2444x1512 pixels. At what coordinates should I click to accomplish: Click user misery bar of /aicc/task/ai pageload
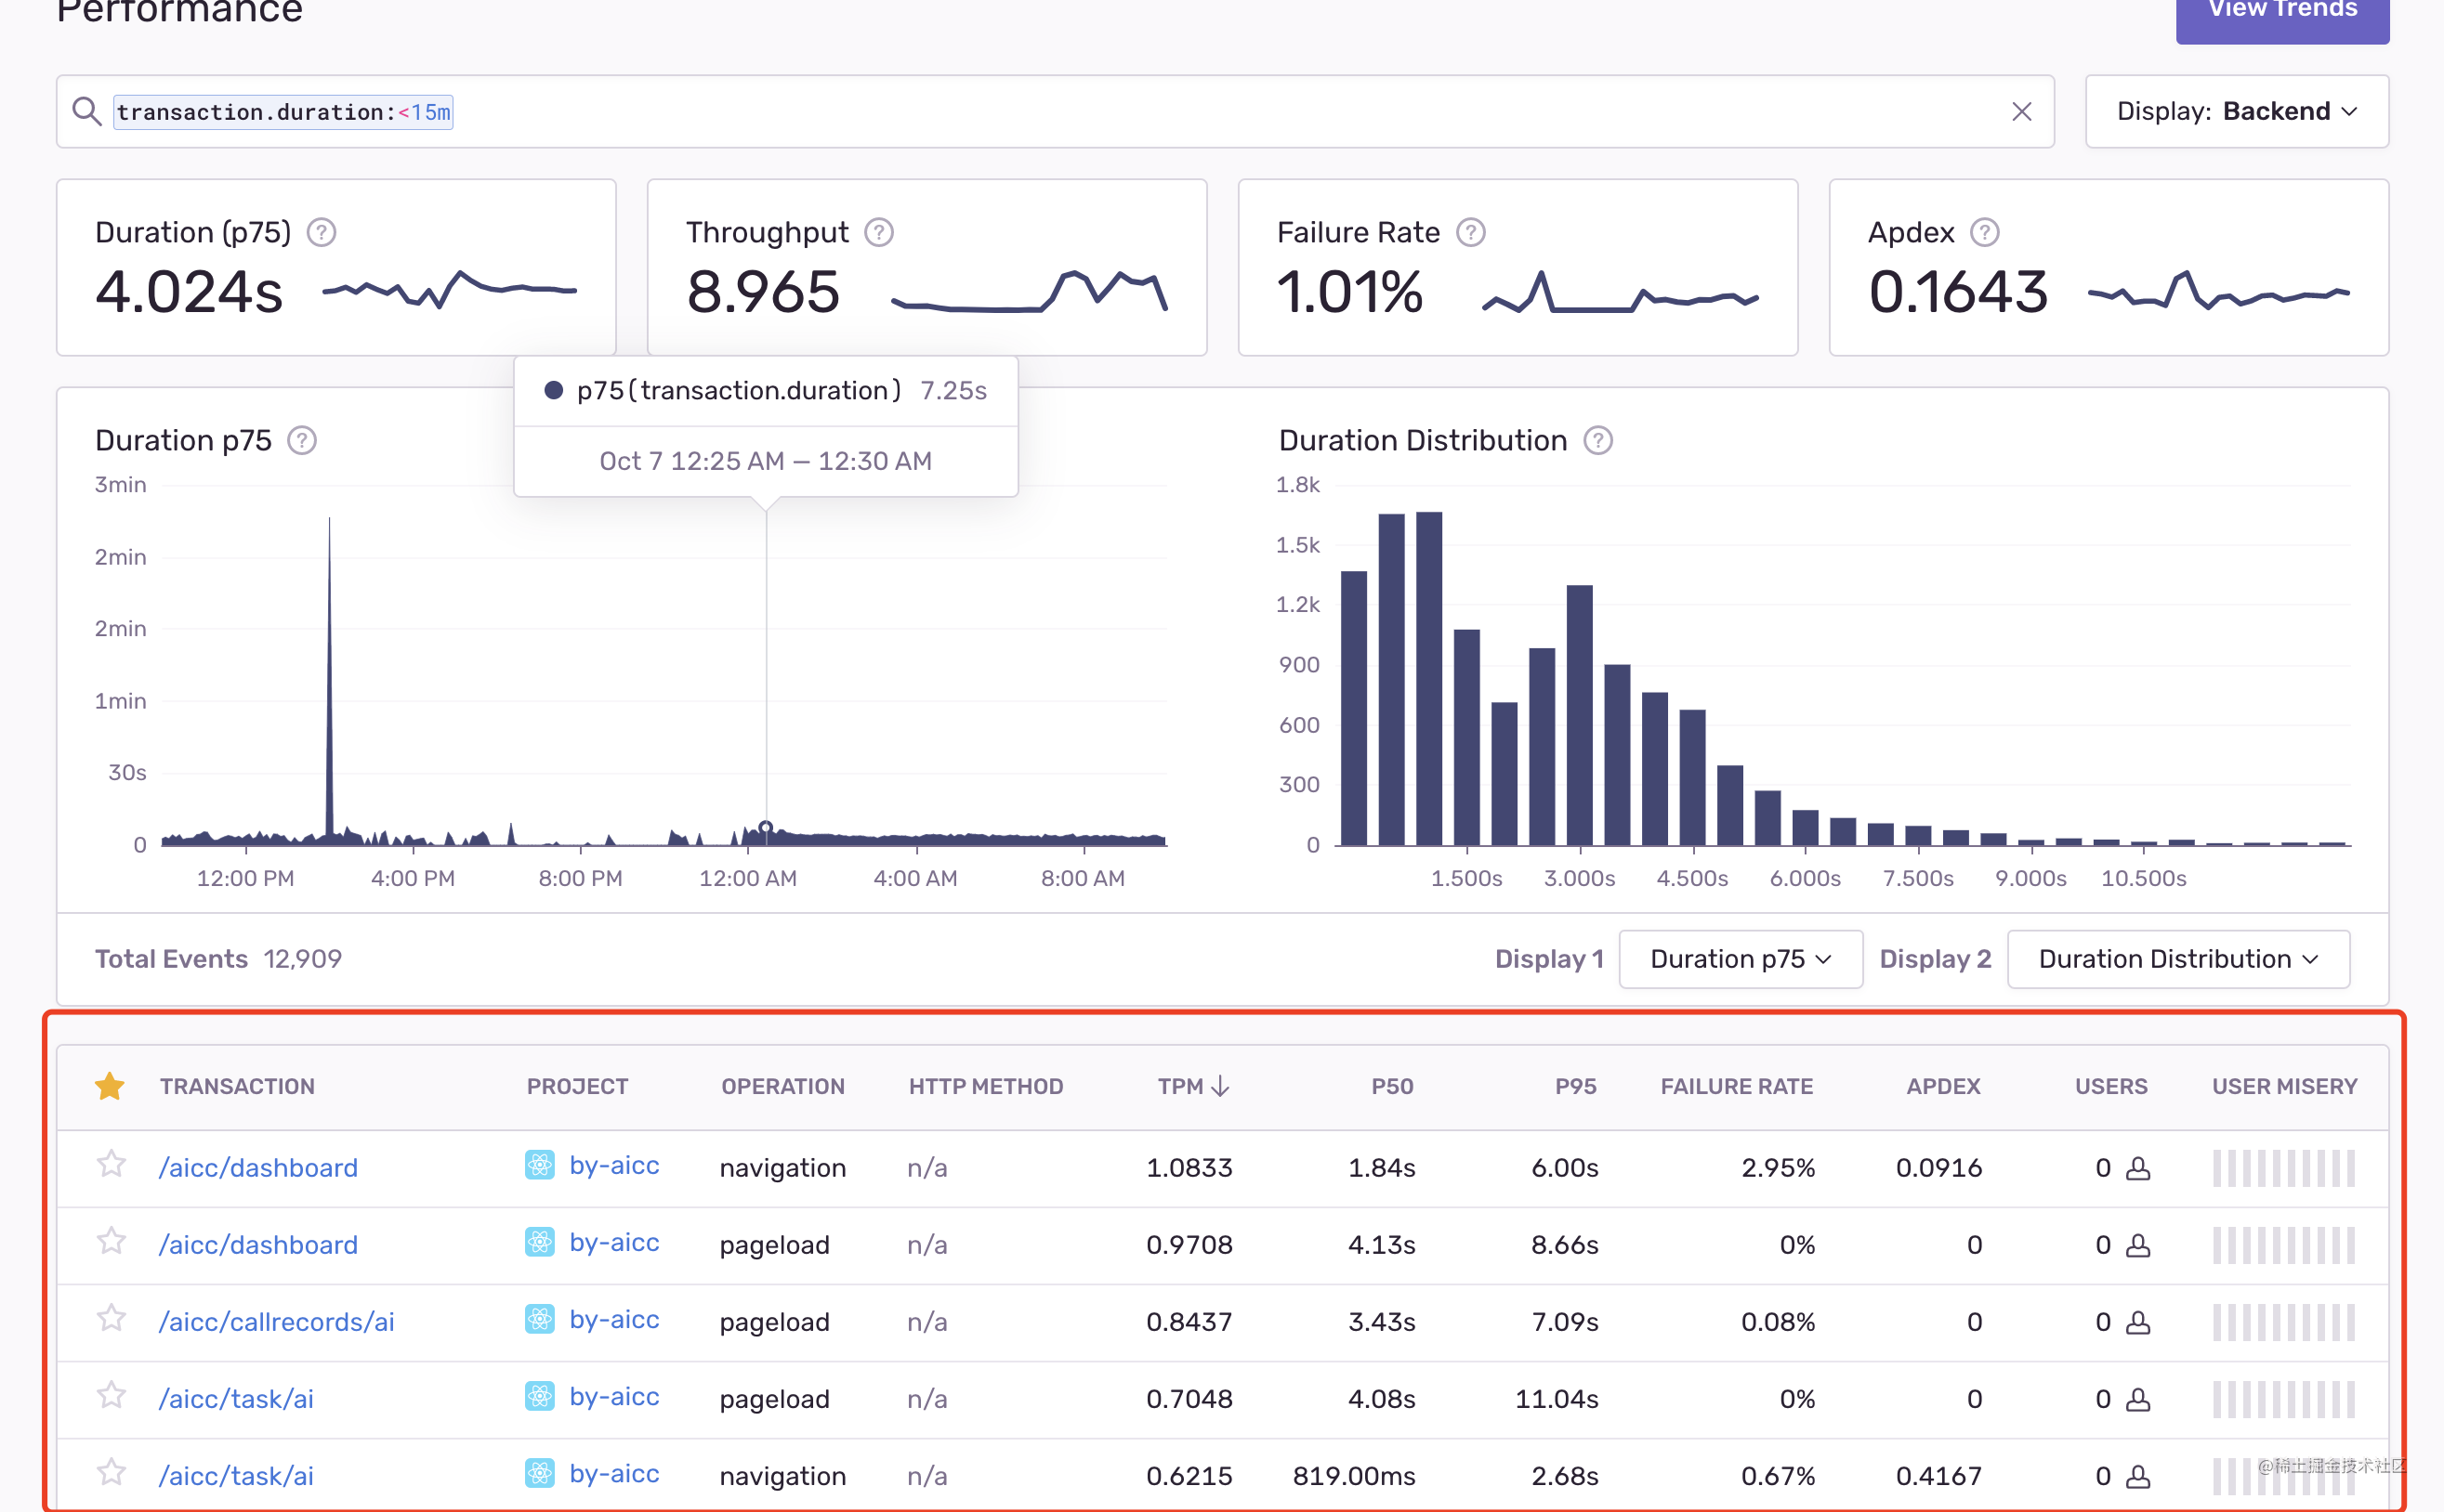(2283, 1398)
